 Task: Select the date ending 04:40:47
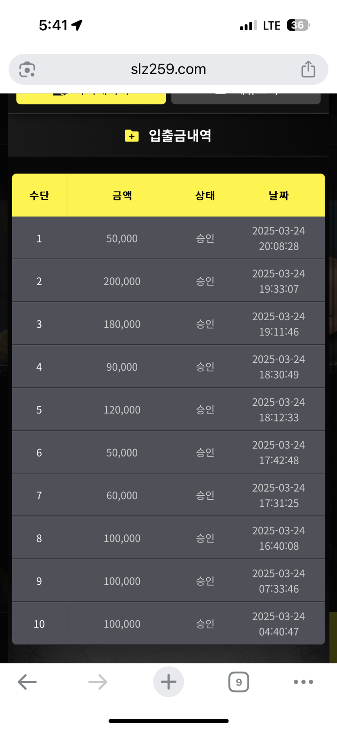278,624
